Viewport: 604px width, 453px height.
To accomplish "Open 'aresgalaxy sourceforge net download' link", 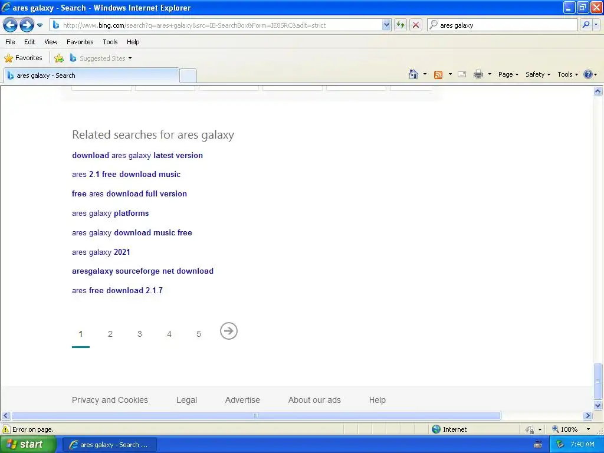I will [x=143, y=271].
